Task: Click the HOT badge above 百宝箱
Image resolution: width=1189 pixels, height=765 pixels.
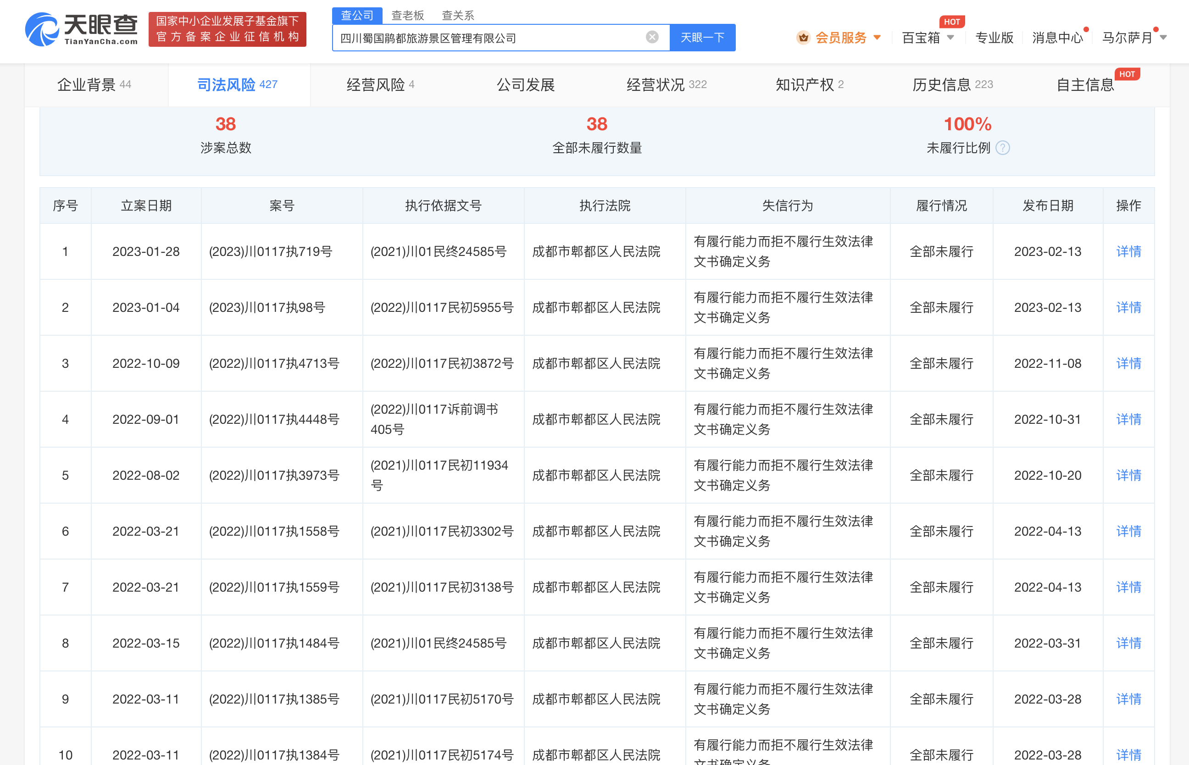Action: pos(951,22)
